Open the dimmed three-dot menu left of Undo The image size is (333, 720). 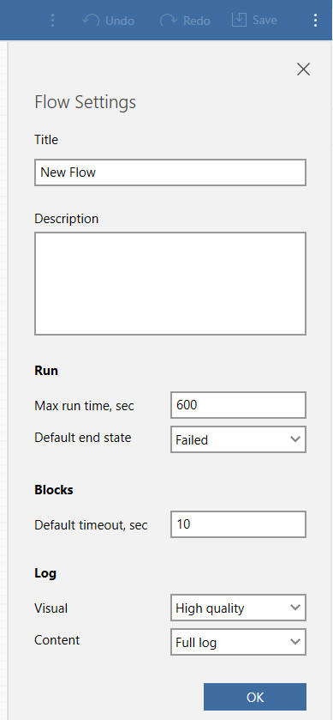[x=53, y=21]
